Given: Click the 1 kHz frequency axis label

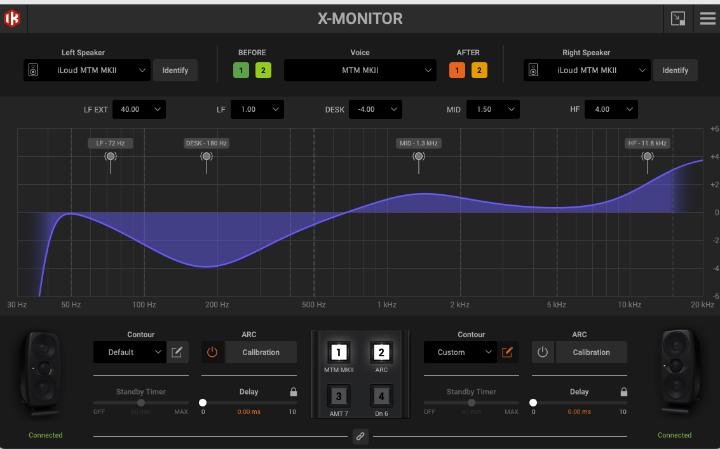Looking at the screenshot, I should 386,304.
